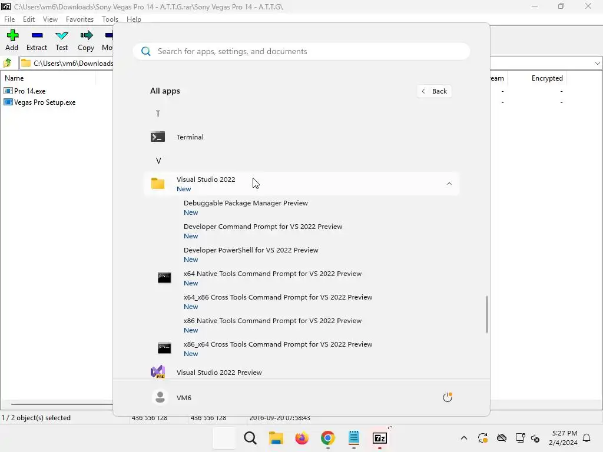
Task: Open the taskbar clock showing 5:27 PM
Action: tap(563, 438)
